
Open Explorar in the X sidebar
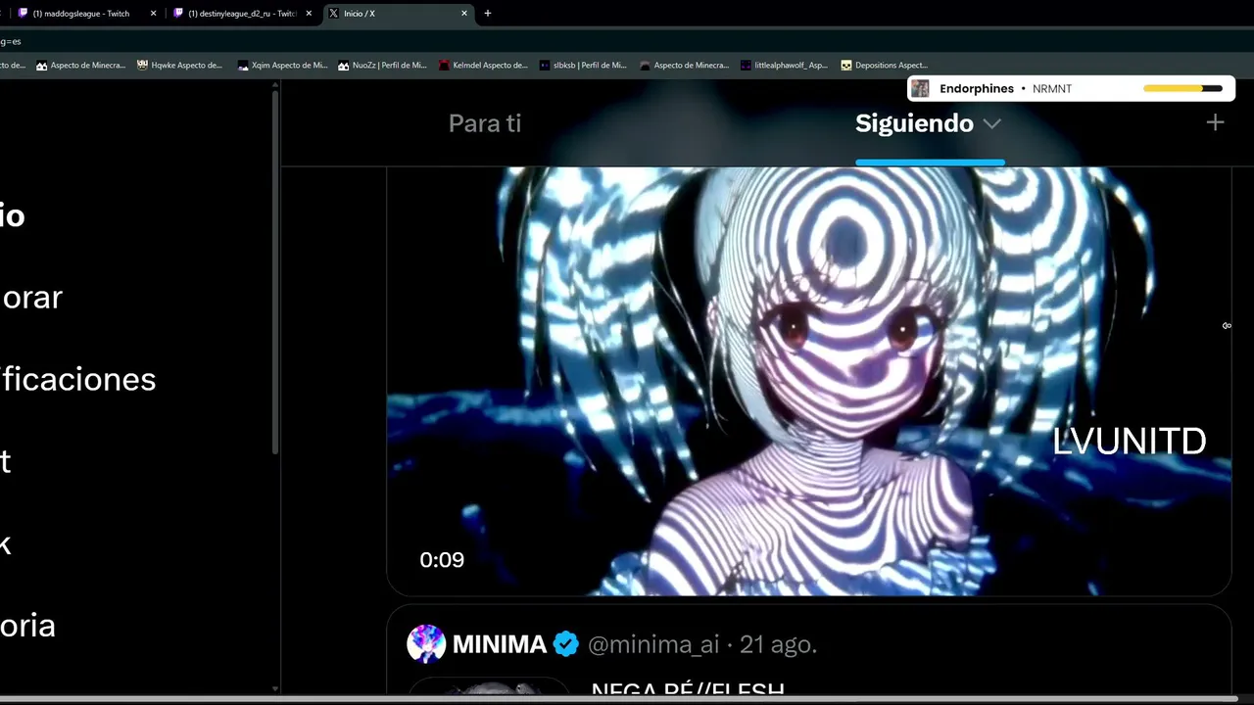[31, 298]
